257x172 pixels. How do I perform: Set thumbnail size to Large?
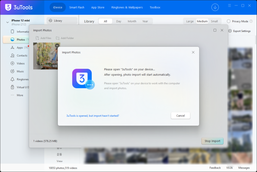point(190,21)
